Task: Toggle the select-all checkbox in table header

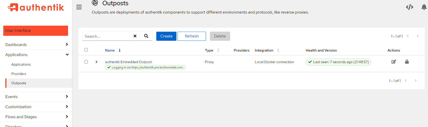Action: [86, 50]
